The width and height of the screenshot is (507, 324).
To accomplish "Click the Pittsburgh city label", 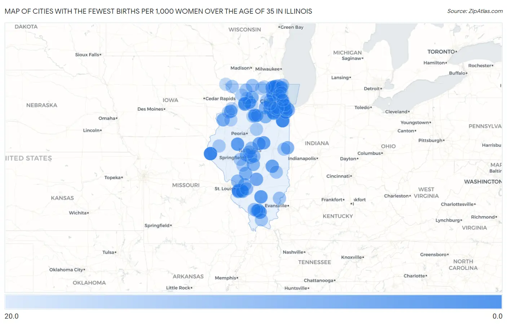I will (431, 140).
